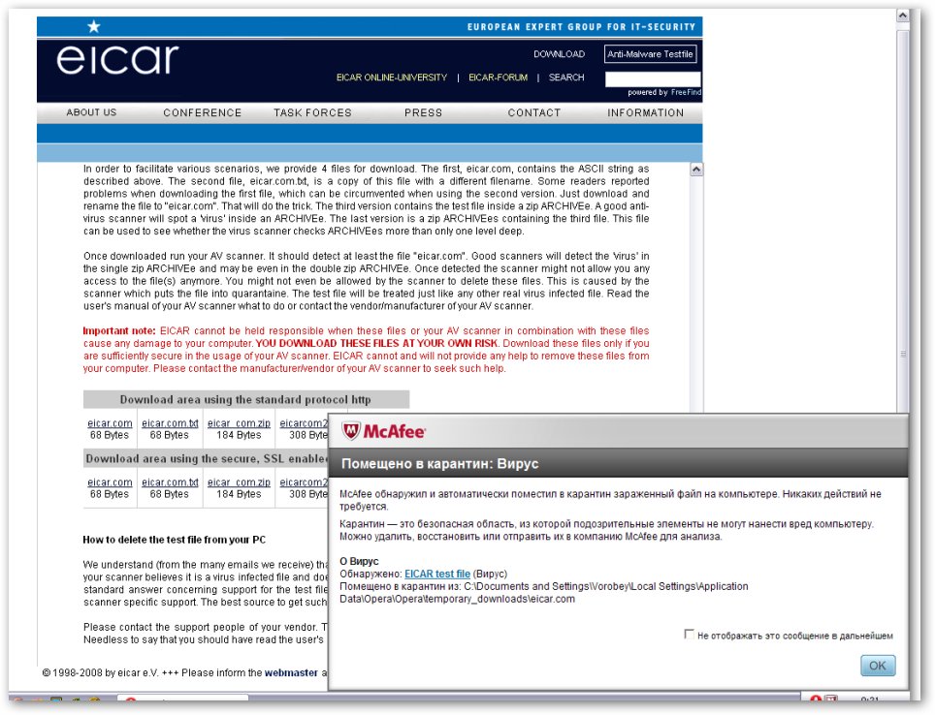
Task: Click the DOWNLOAD link in header
Action: pos(559,53)
